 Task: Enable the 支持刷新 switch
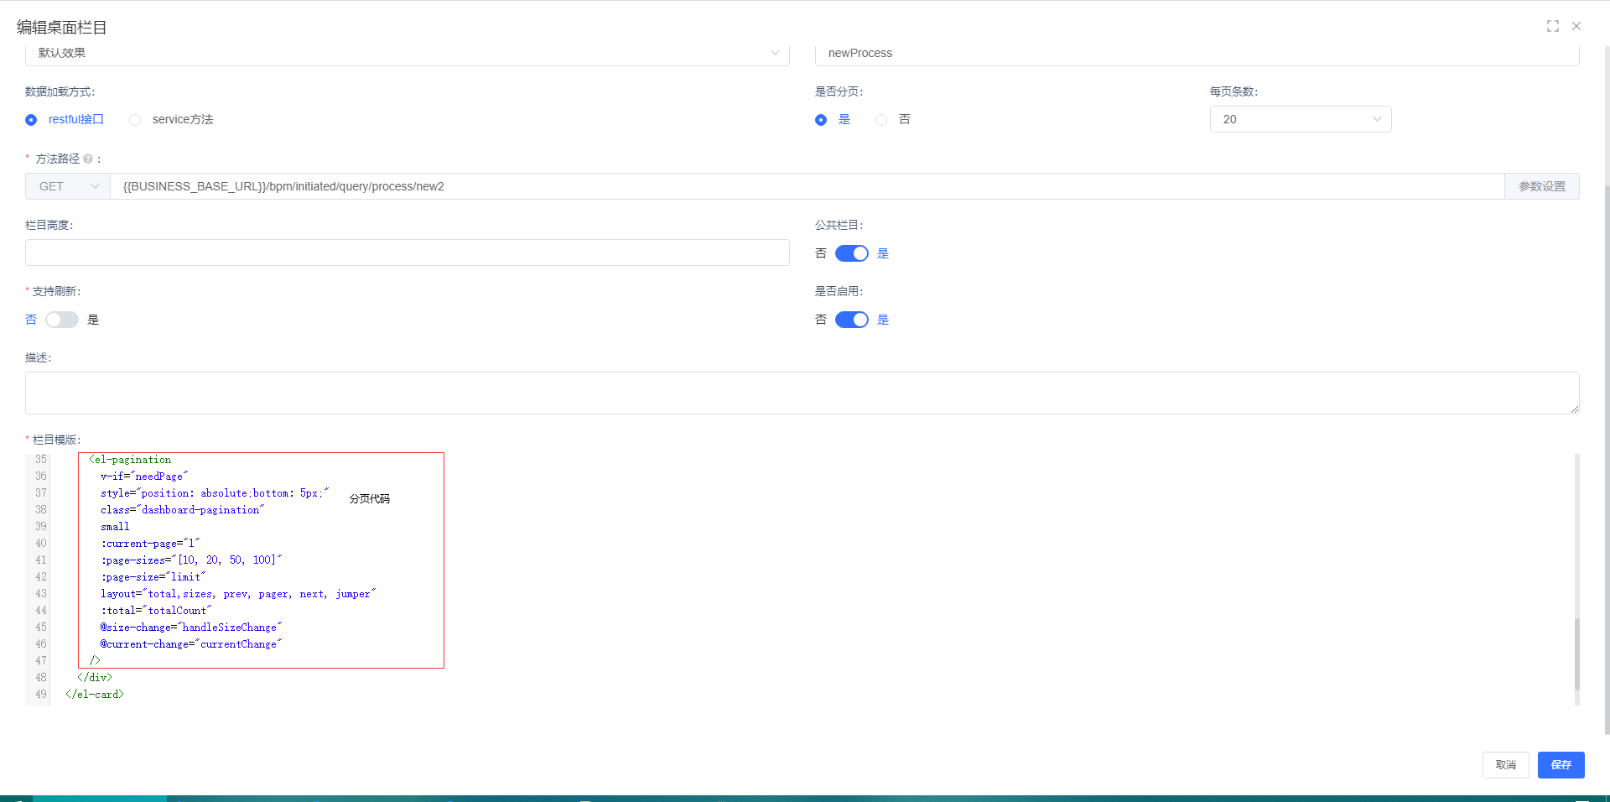click(x=62, y=320)
